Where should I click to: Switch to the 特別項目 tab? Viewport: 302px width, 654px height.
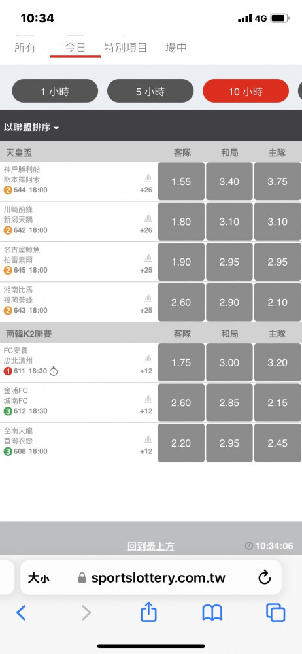126,48
